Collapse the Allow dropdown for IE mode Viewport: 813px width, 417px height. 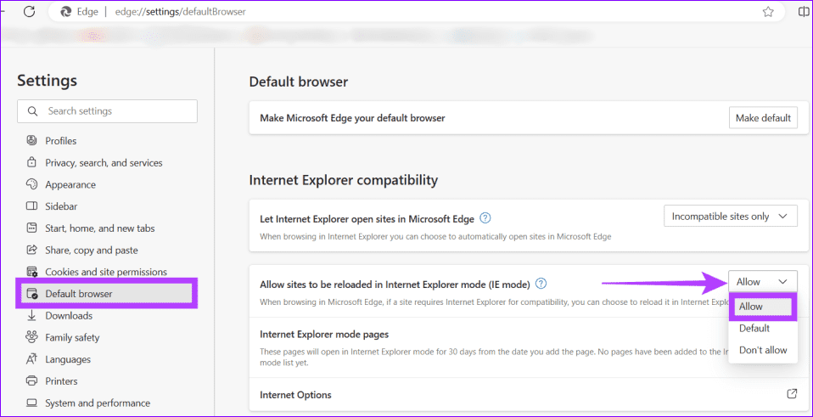pyautogui.click(x=762, y=282)
